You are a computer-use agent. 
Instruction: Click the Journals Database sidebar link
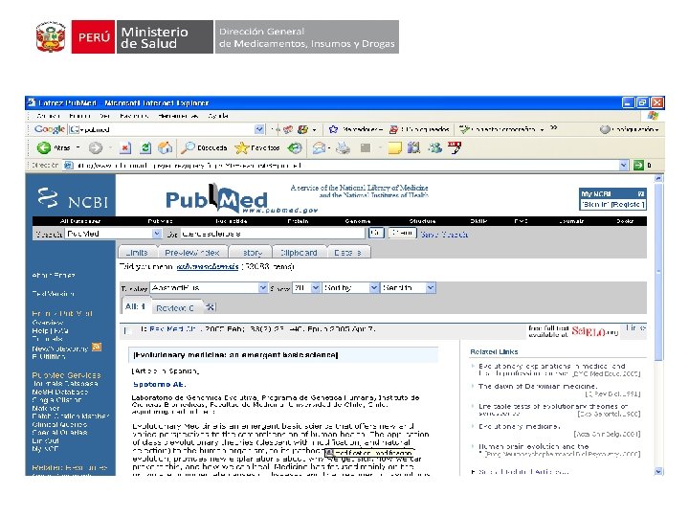pyautogui.click(x=65, y=383)
